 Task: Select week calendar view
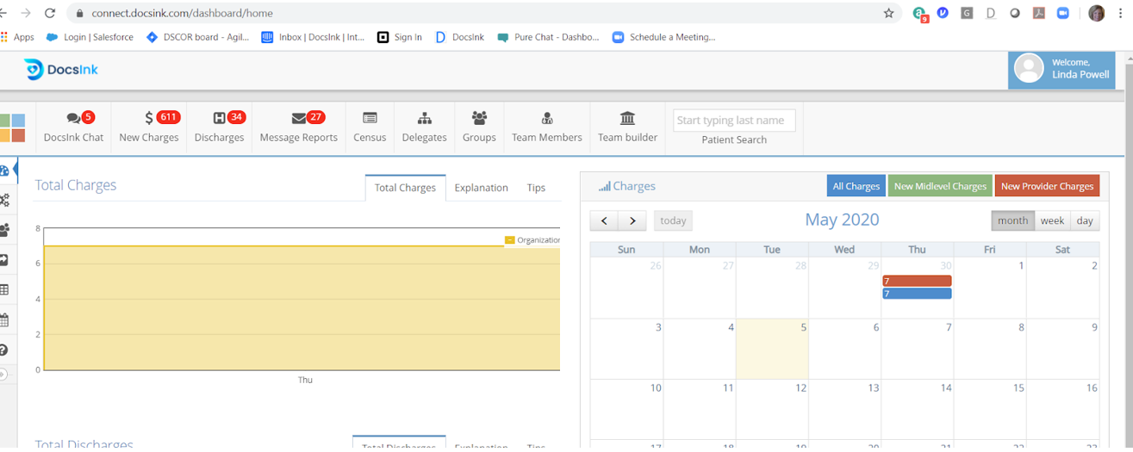(x=1052, y=220)
